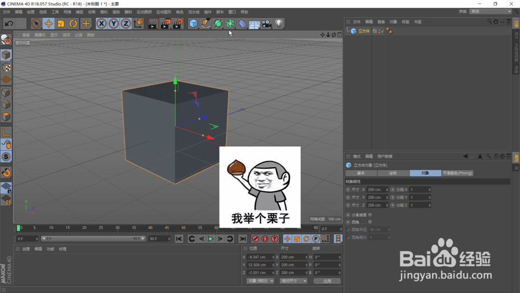520x293 pixels.
Task: Click the Light bulb icon
Action: [279, 23]
